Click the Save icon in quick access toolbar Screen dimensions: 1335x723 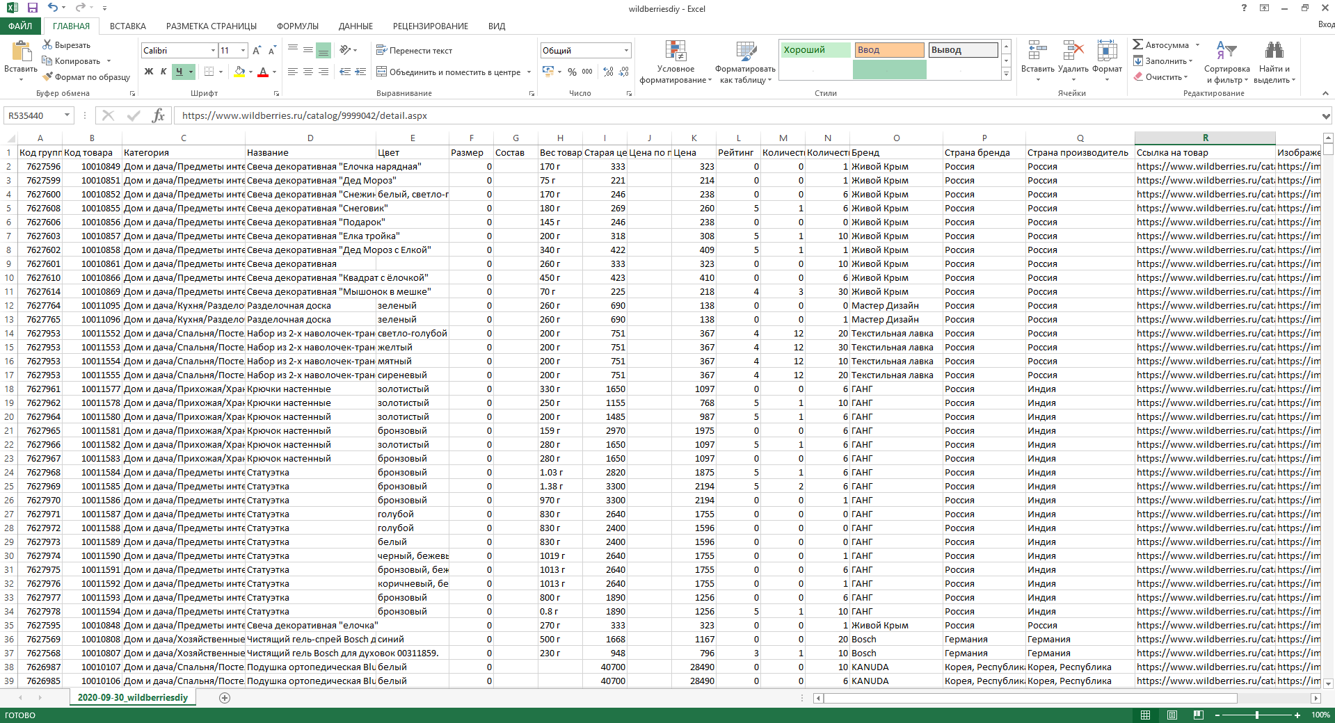coord(32,8)
